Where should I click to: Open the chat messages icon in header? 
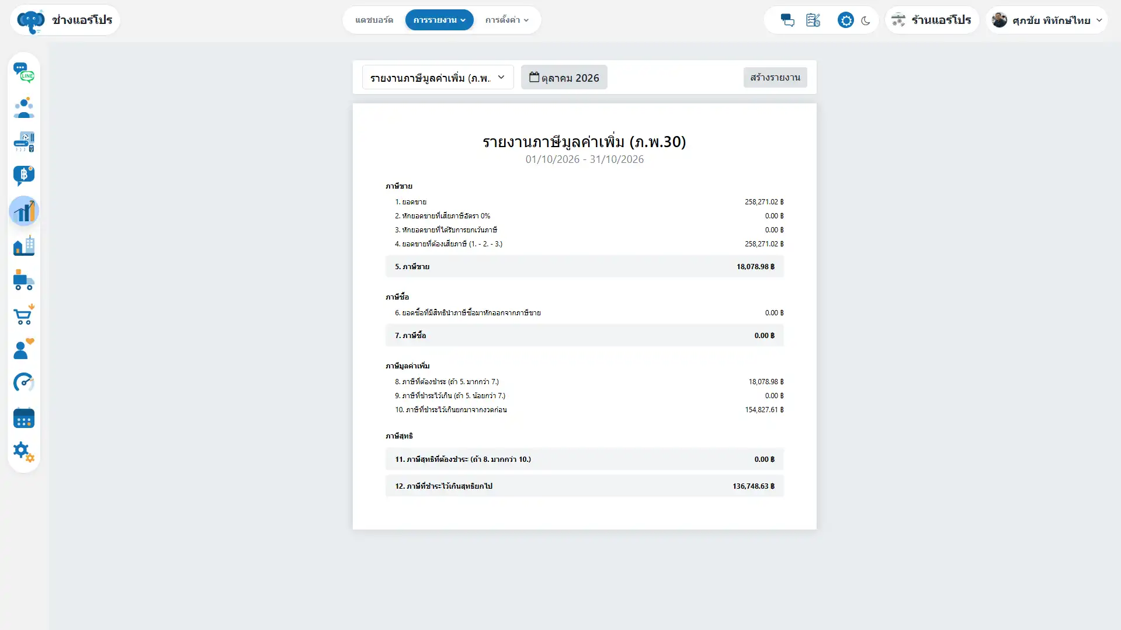pos(787,20)
